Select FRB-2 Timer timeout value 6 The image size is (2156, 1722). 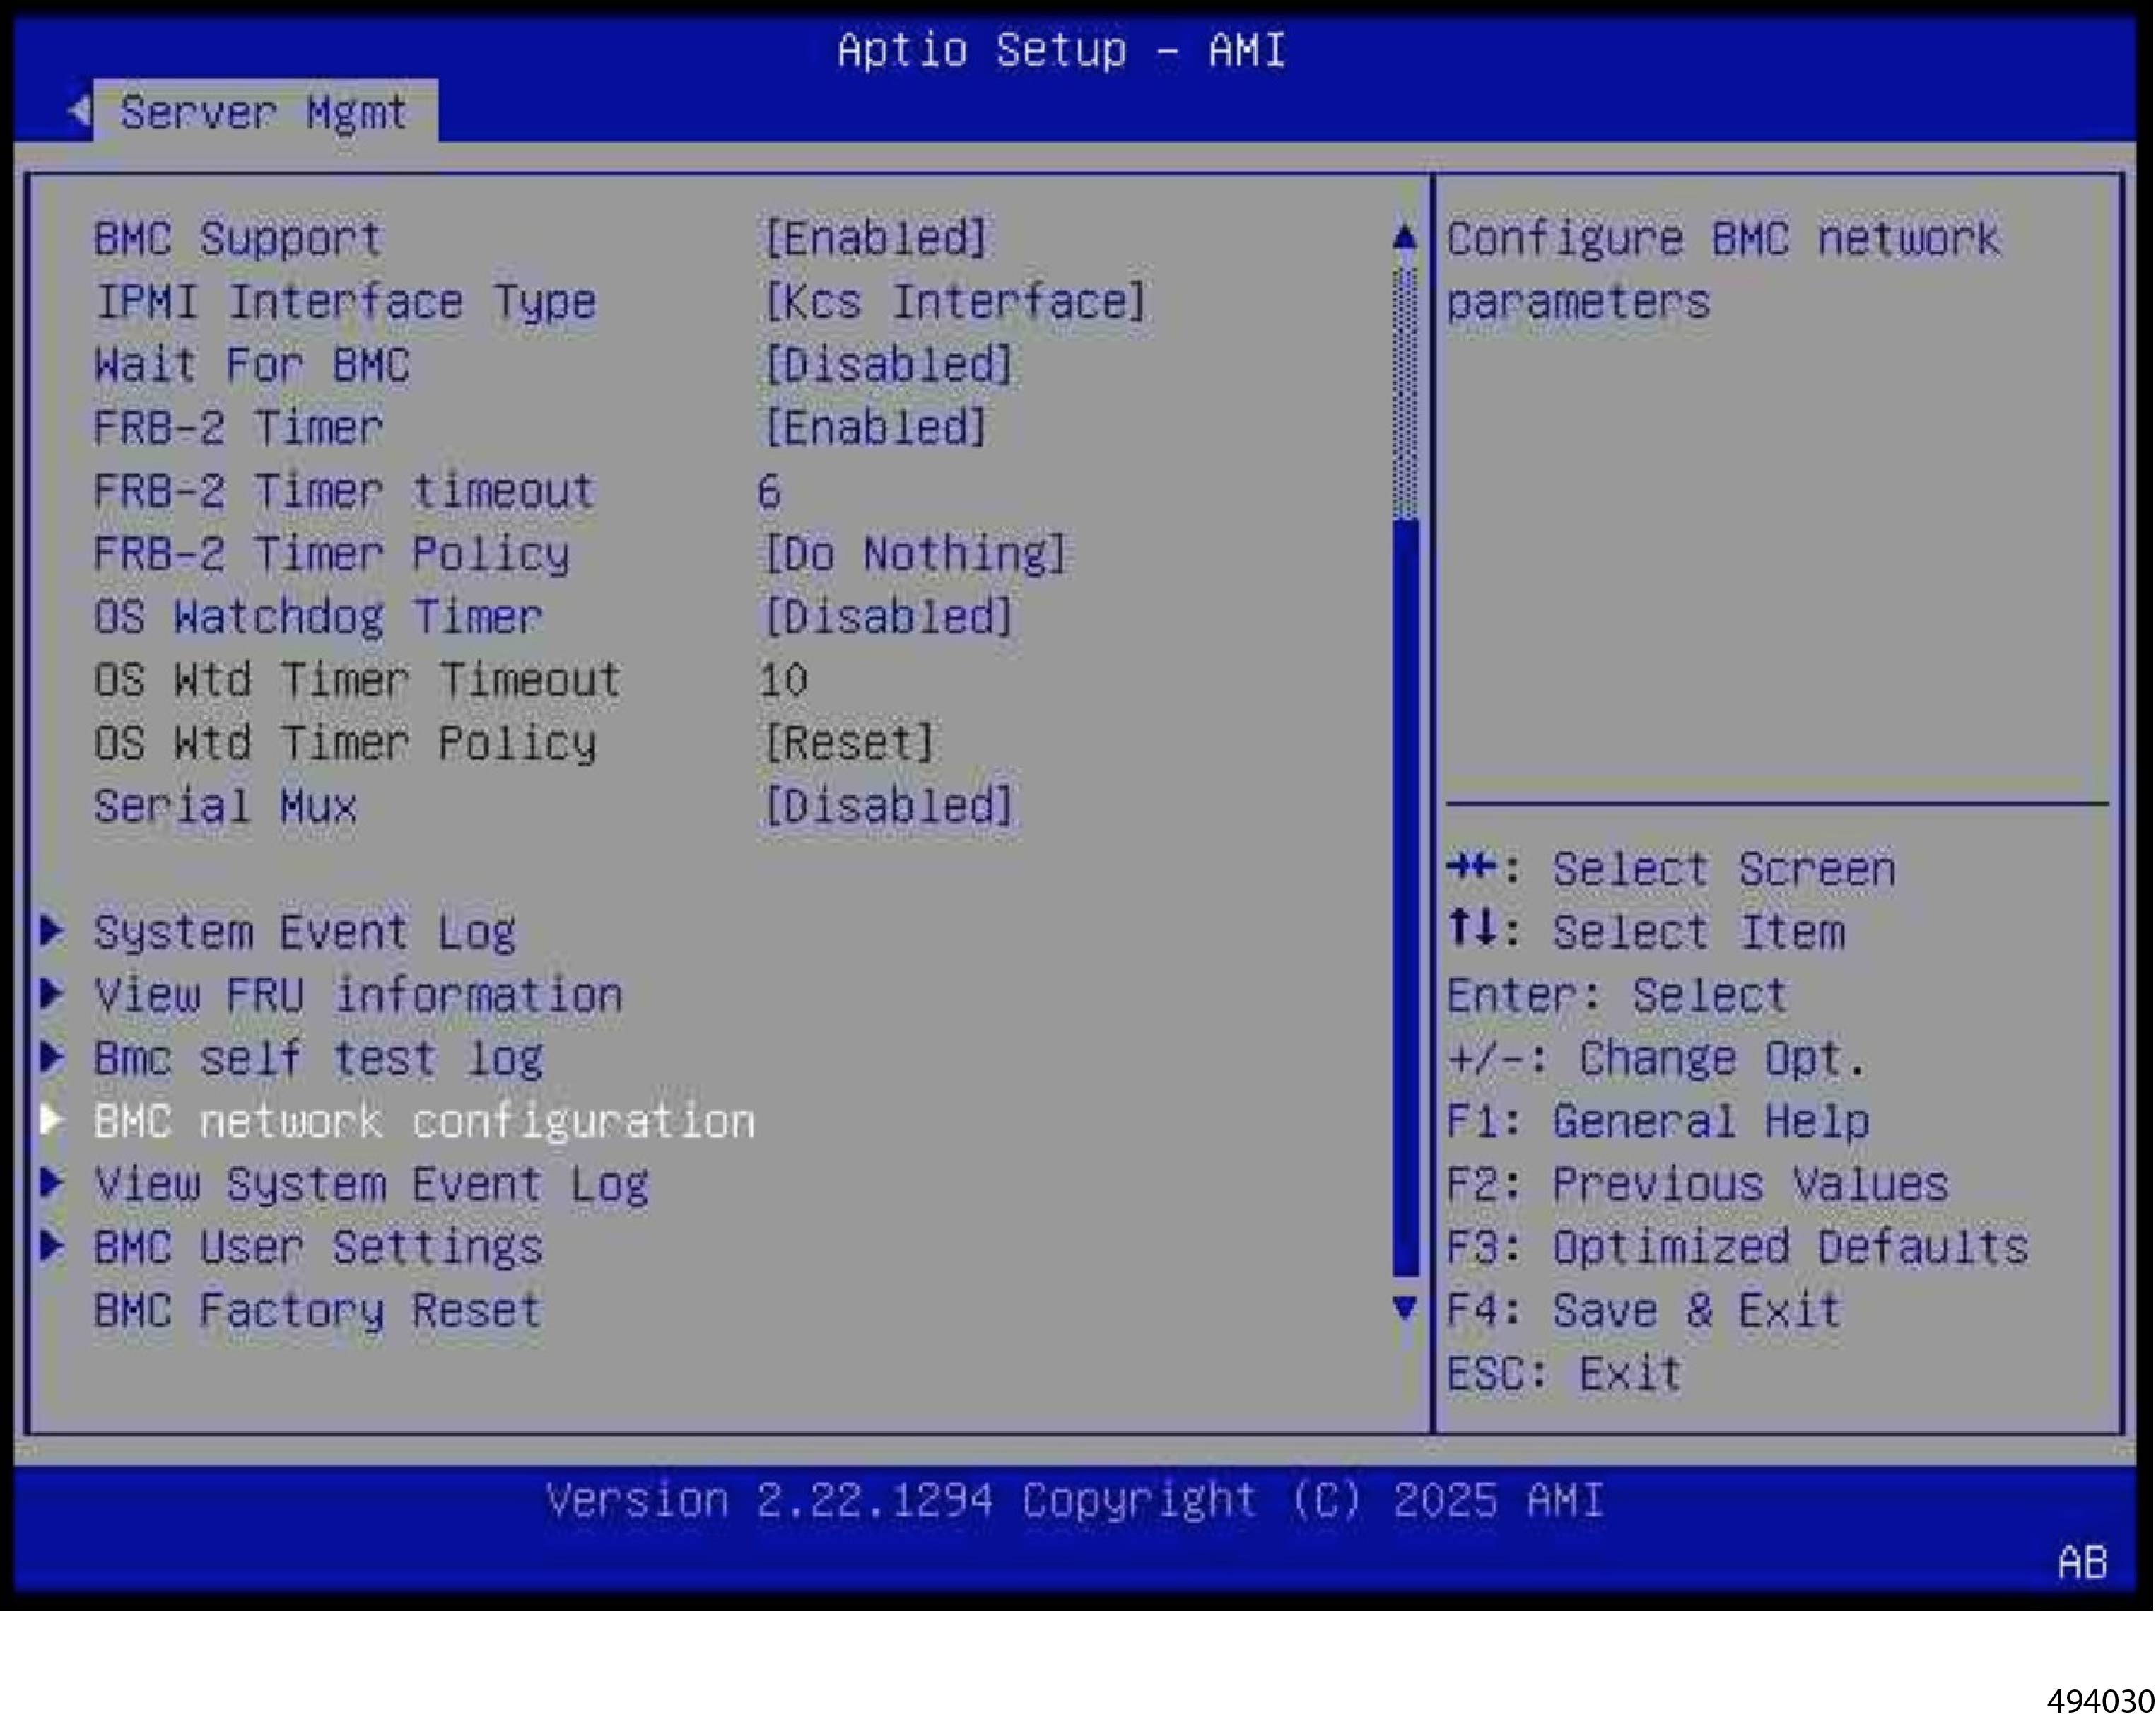(x=769, y=491)
